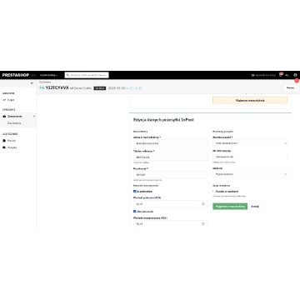Image resolution: width=300 pixels, height=300 pixels.
Task: Click the view my shop link
Action: tap(263, 75)
